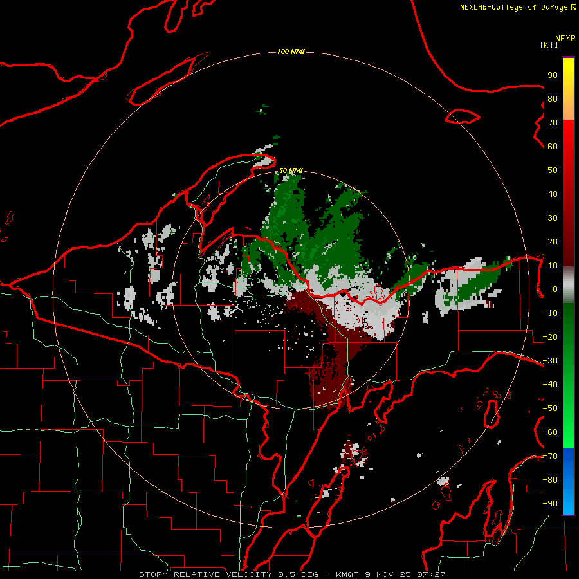Click the -80 value on velocity scale

[x=550, y=480]
